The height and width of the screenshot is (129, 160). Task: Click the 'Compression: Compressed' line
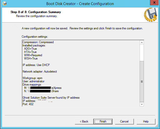click(x=38, y=42)
